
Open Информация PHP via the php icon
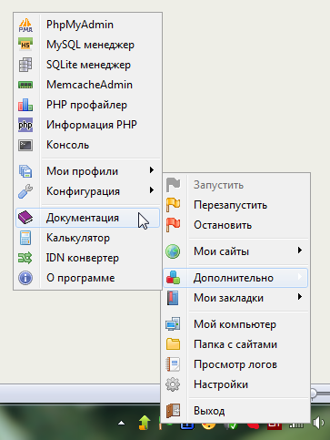pos(25,125)
